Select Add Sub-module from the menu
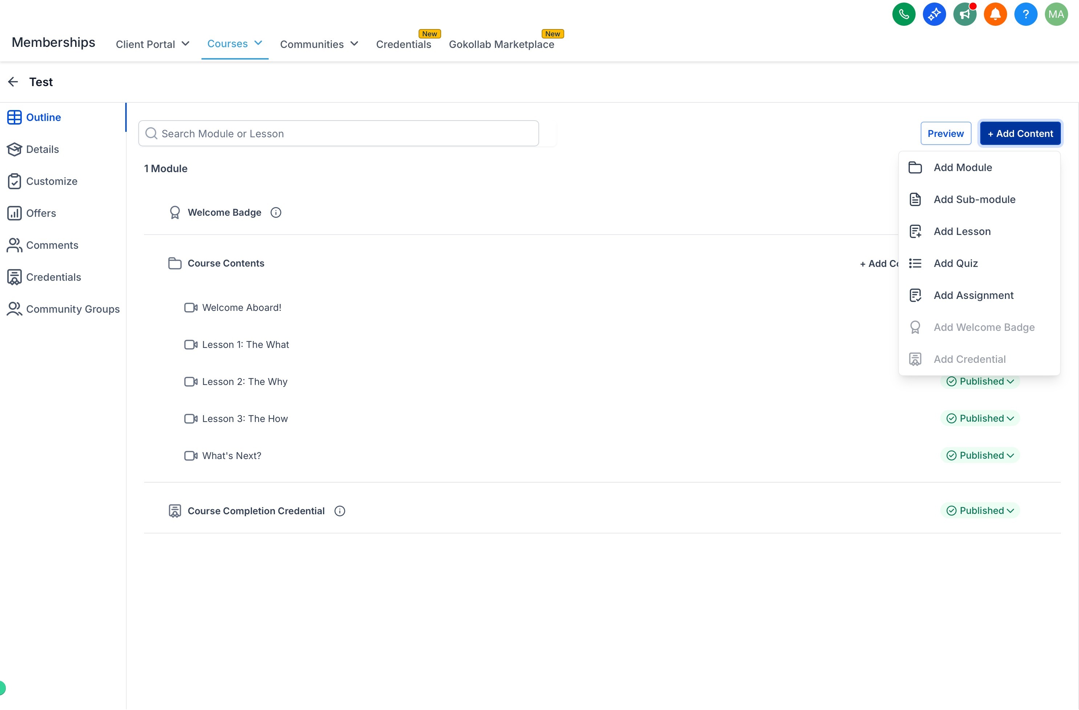 (979, 199)
